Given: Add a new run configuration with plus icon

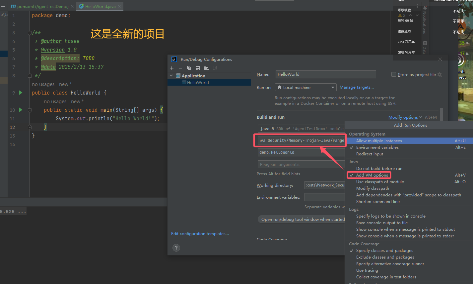Looking at the screenshot, I should tap(172, 68).
